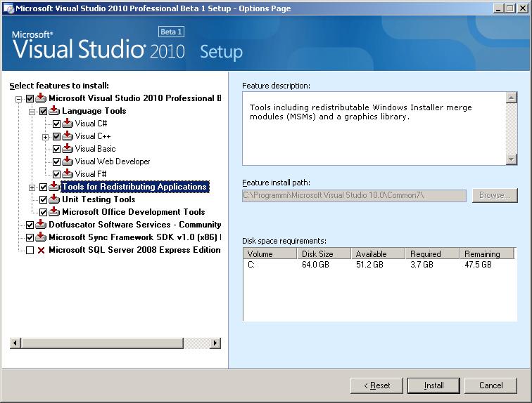The height and width of the screenshot is (403, 532).
Task: Click the disabled Browse button
Action: pyautogui.click(x=495, y=195)
